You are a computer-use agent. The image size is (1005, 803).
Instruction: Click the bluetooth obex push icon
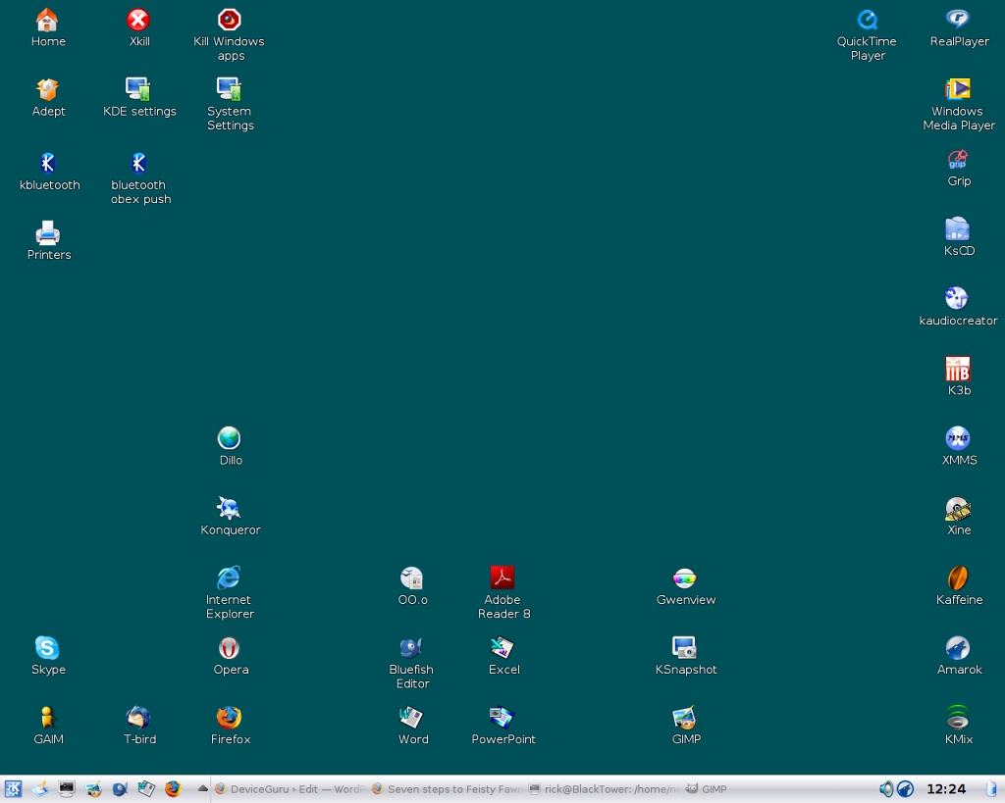[138, 164]
